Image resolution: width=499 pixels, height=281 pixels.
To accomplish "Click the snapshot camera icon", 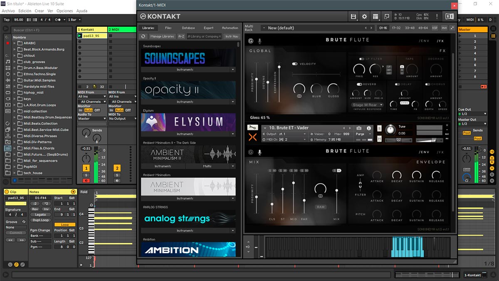I will tap(358, 128).
